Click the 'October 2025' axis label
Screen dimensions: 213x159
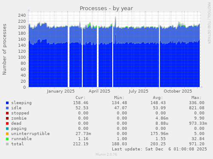178,91
